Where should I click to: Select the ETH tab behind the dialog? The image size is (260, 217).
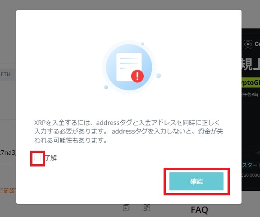pos(5,74)
